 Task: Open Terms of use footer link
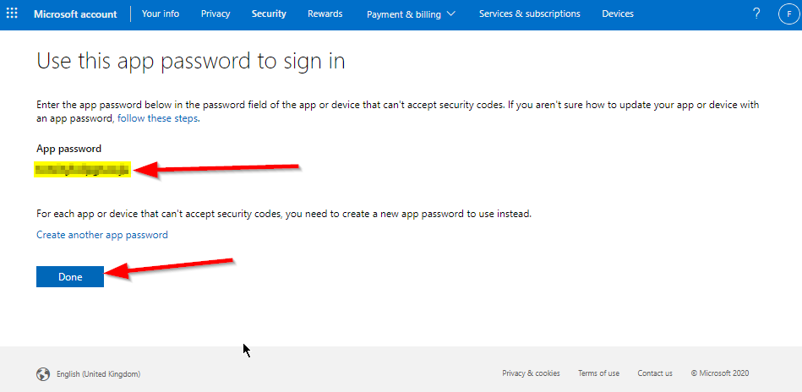point(598,373)
